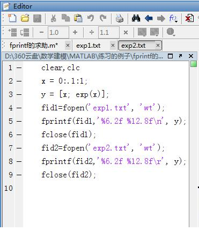Click insert cell break icon

(x=12, y=32)
